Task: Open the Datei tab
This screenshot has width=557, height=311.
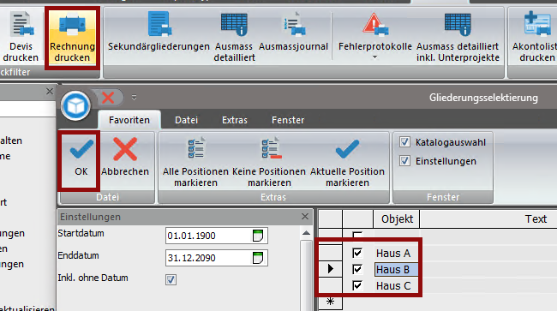Action: pyautogui.click(x=186, y=120)
